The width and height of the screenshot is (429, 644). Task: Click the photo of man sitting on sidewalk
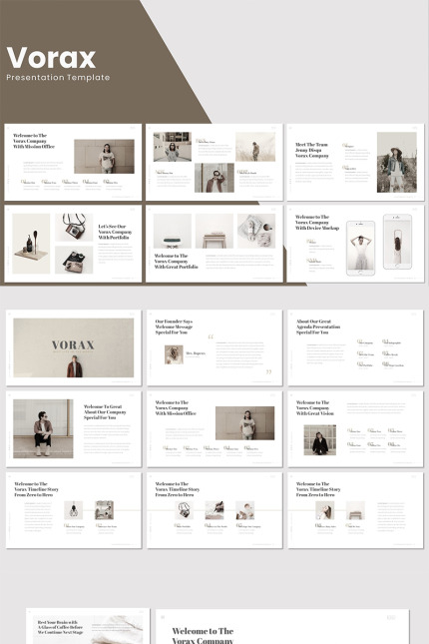click(43, 428)
